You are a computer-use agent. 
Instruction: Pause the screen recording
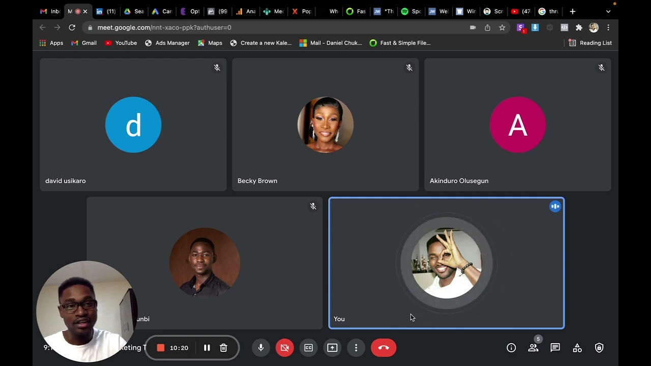[x=207, y=348]
